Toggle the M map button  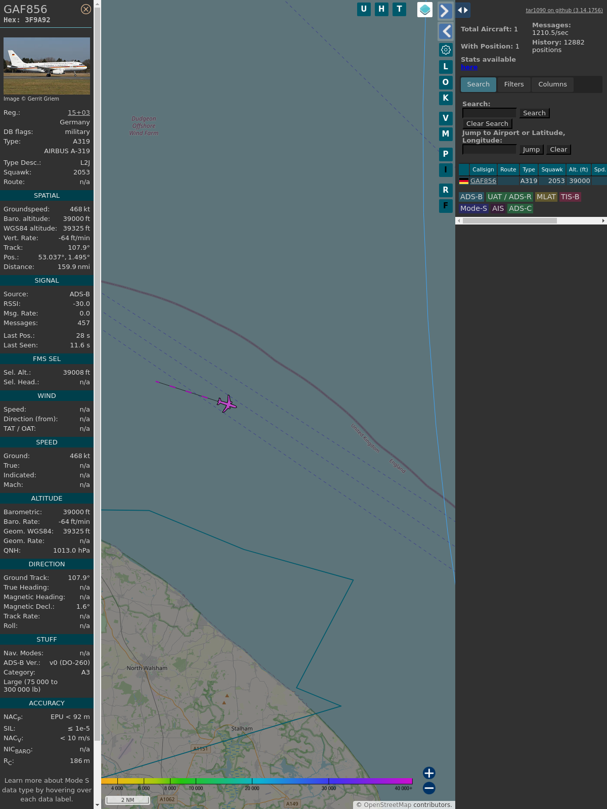click(x=446, y=134)
